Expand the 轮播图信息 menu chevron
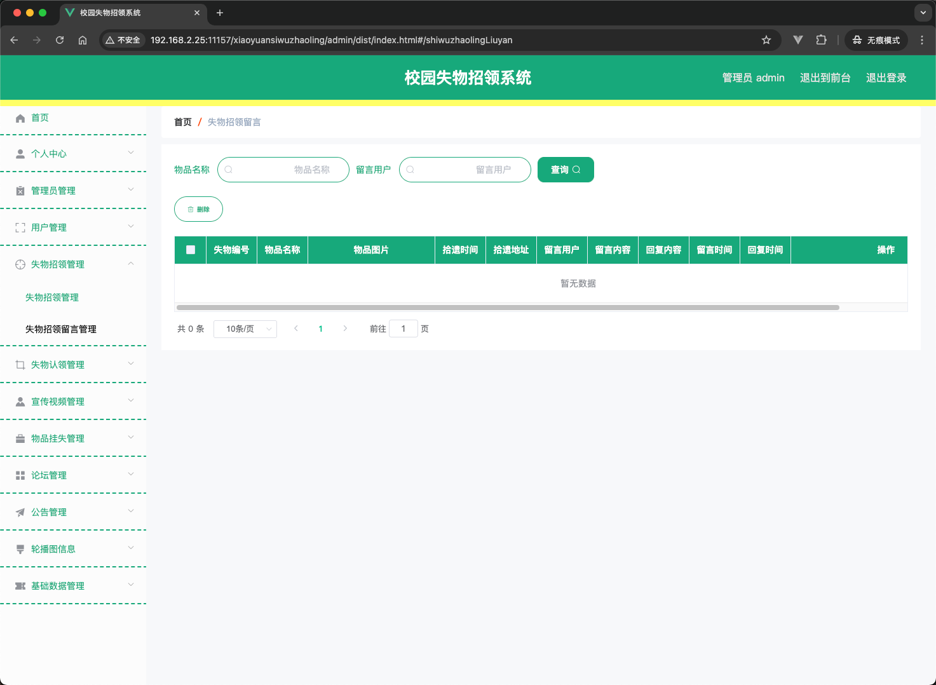Image resolution: width=936 pixels, height=685 pixels. click(131, 548)
